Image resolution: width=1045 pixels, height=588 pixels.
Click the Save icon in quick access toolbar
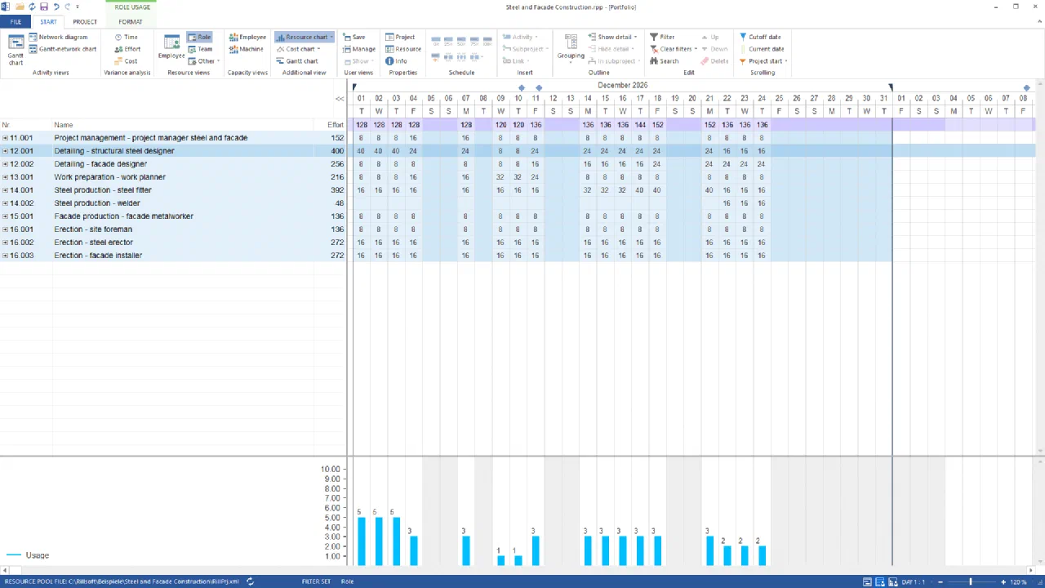coord(44,7)
